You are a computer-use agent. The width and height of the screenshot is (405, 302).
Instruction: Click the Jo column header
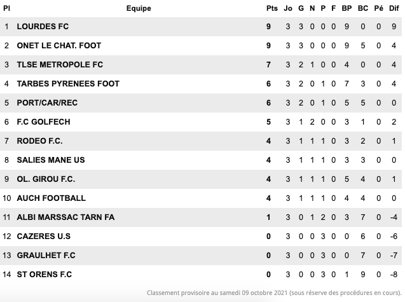coord(288,8)
